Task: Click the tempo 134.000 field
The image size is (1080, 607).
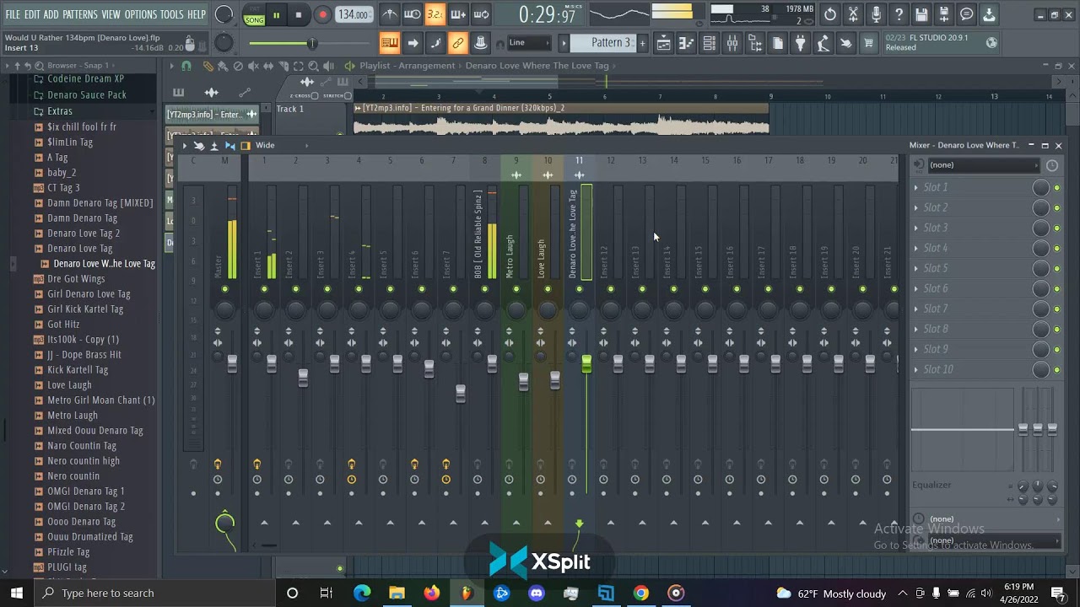Action: coord(354,14)
